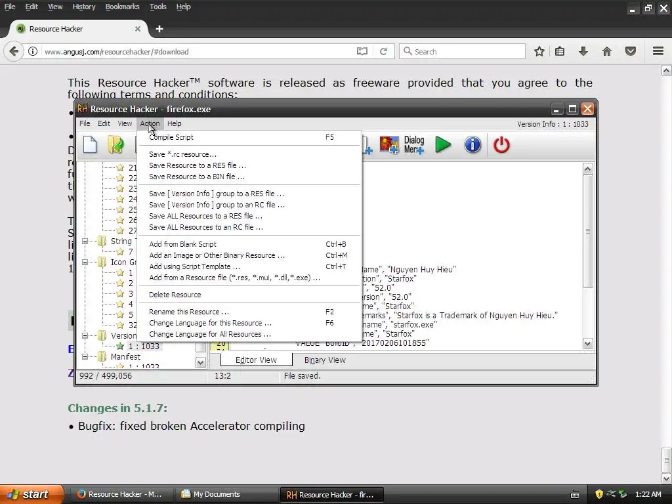The height and width of the screenshot is (504, 672).
Task: Open the Downloads arrow icon
Action: tap(583, 51)
